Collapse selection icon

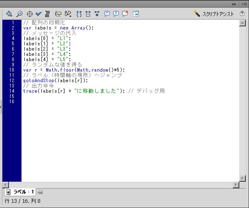[88, 14]
